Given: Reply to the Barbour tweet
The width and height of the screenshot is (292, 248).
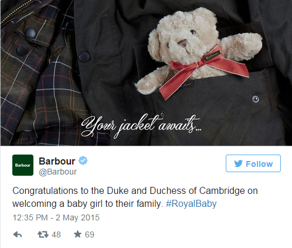Looking at the screenshot, I should (x=18, y=234).
